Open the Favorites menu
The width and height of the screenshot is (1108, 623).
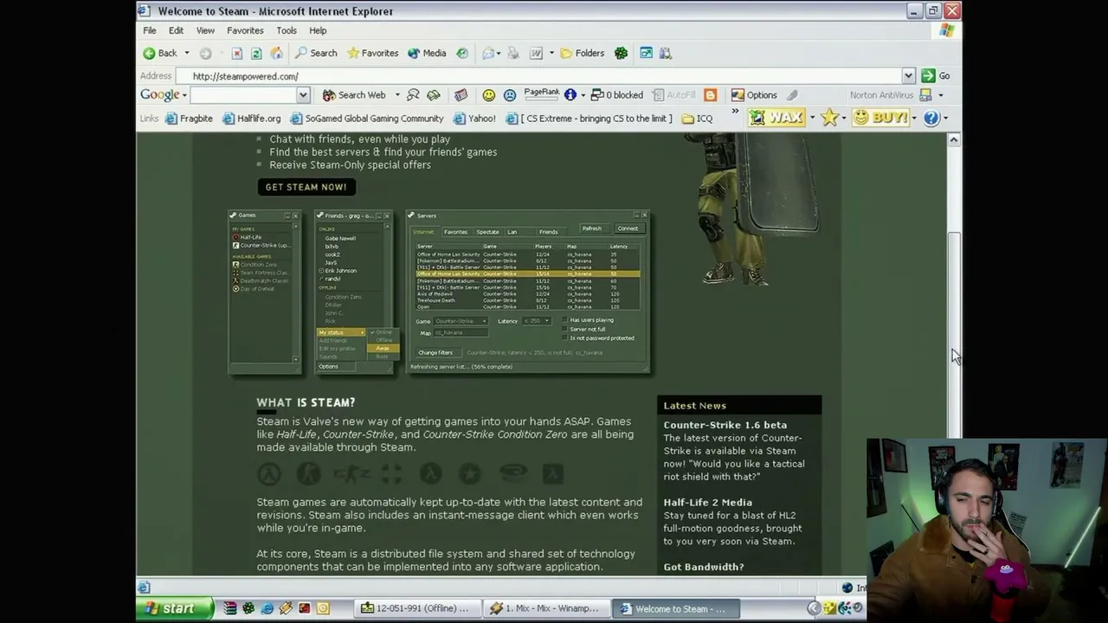(x=245, y=30)
